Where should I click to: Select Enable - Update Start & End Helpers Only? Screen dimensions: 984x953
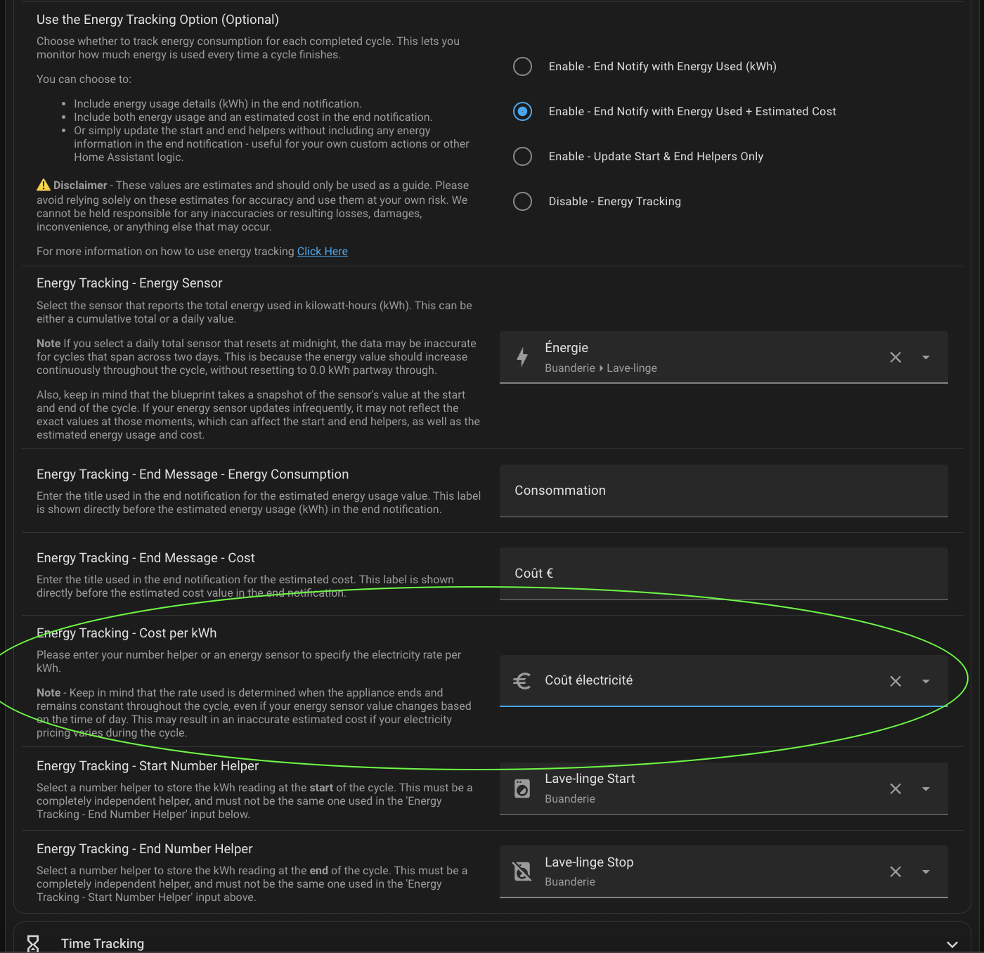pyautogui.click(x=522, y=156)
